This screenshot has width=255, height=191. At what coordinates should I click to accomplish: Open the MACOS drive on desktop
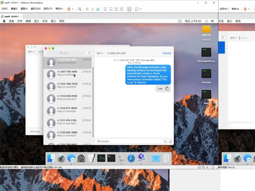pos(207,31)
